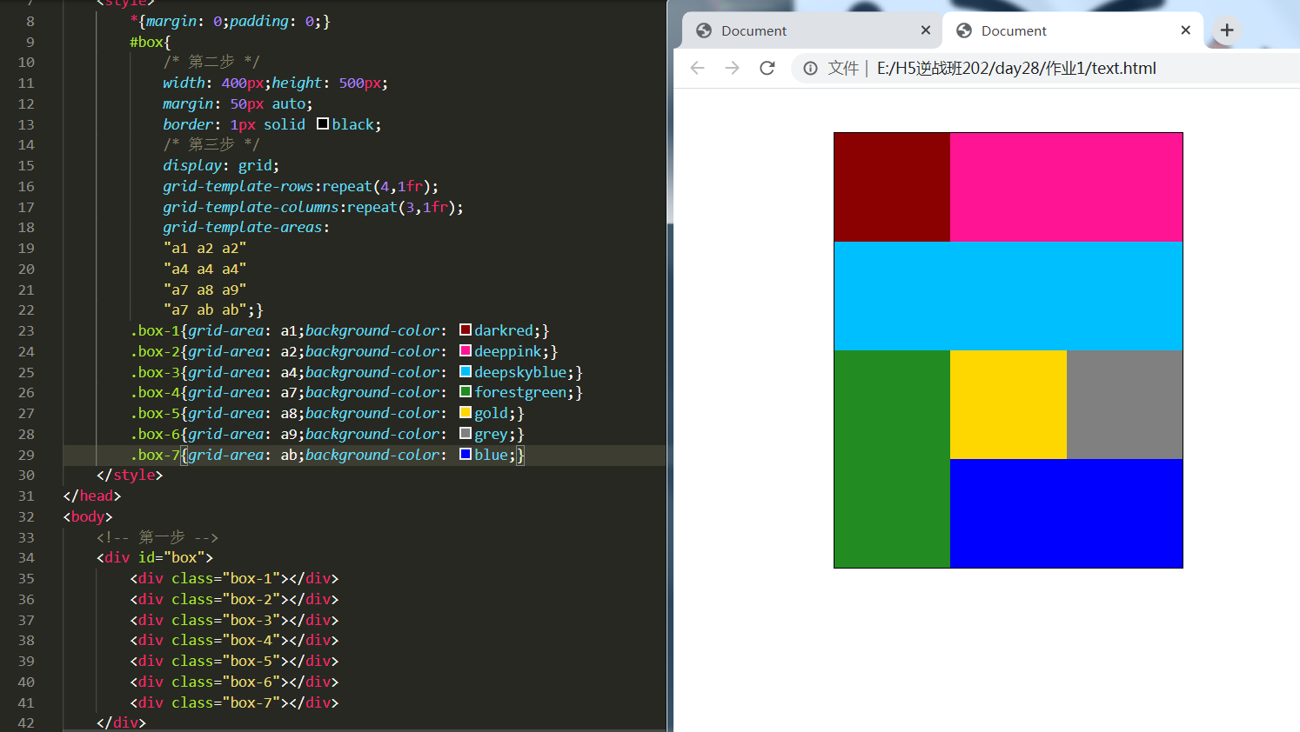Click the deep pink box in rendered page
The width and height of the screenshot is (1300, 732).
1066,187
